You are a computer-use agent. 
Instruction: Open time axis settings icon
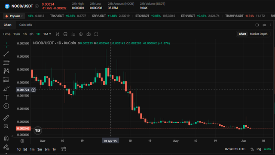click(x=22, y=141)
